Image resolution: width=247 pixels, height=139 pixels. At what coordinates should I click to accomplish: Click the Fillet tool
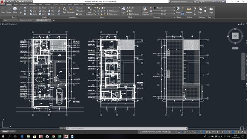pyautogui.click(x=51, y=11)
